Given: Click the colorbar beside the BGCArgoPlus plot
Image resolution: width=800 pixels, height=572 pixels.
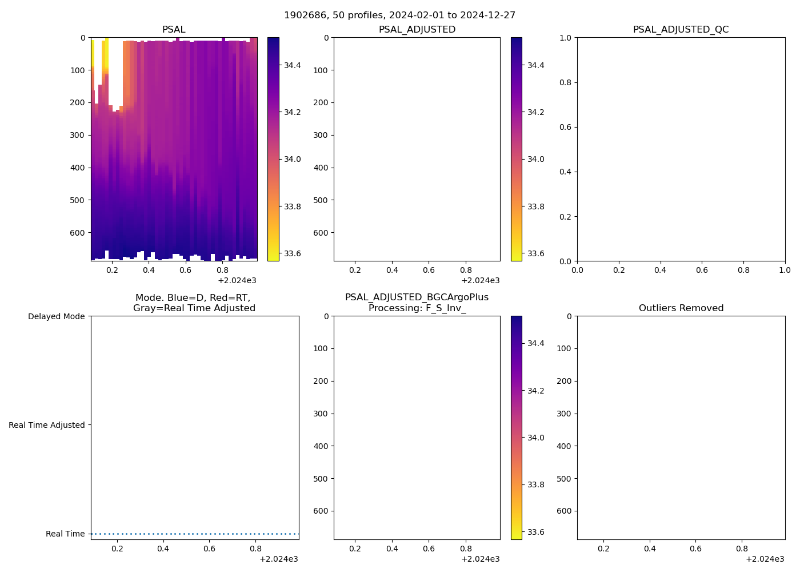Looking at the screenshot, I should [517, 427].
